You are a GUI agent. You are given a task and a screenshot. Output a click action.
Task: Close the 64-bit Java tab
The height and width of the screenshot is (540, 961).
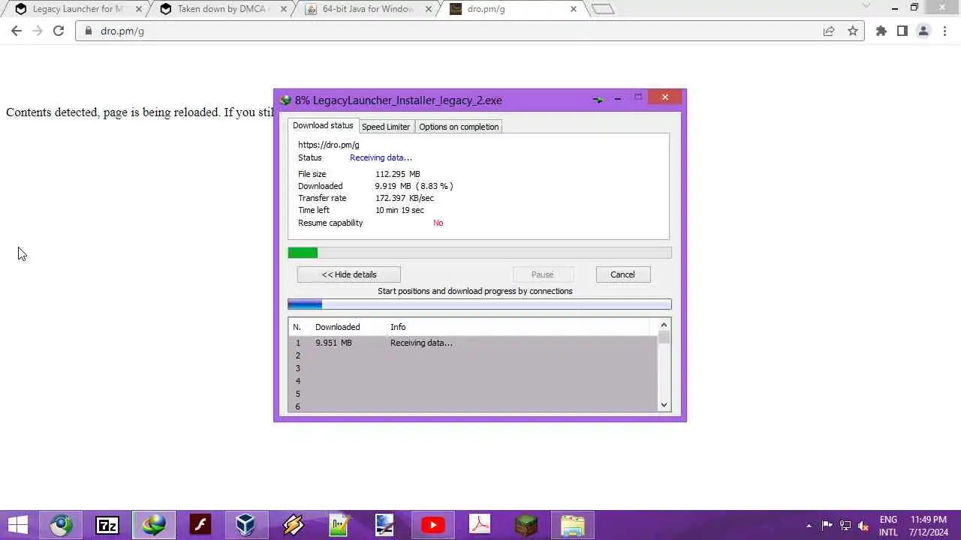pos(428,9)
